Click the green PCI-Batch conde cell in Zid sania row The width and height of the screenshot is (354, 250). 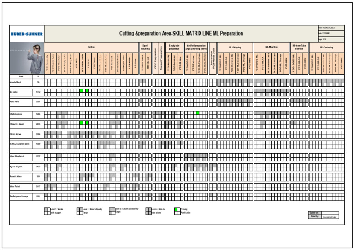click(81, 91)
